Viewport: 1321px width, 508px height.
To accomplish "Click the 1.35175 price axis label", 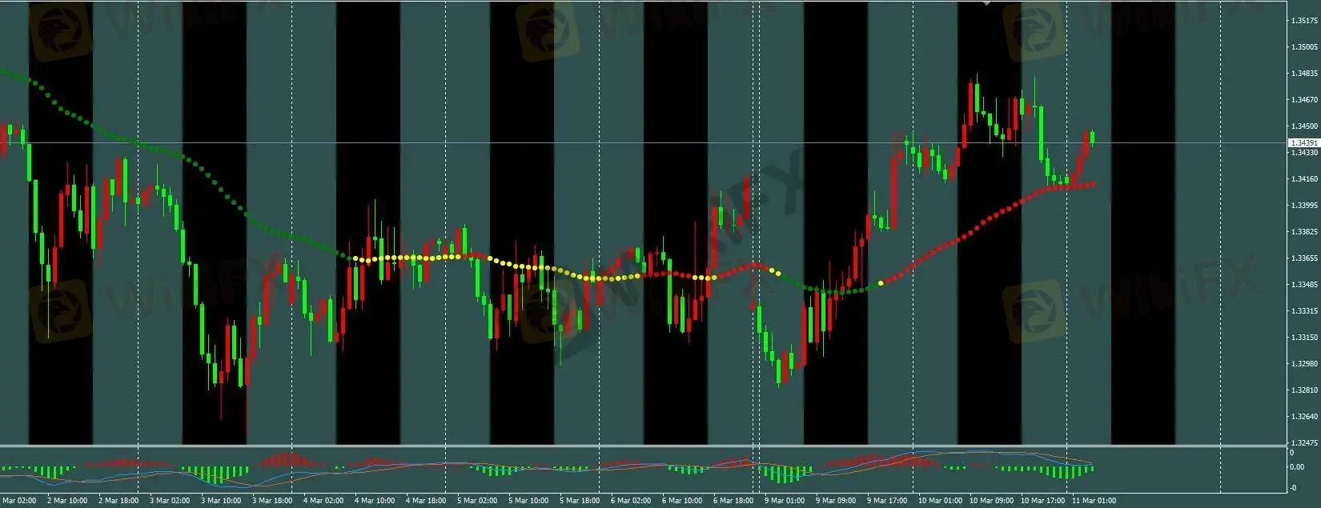I will pos(1304,21).
